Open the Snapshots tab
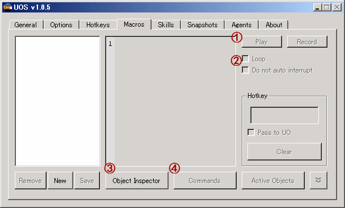This screenshot has height=208, width=345. (203, 25)
